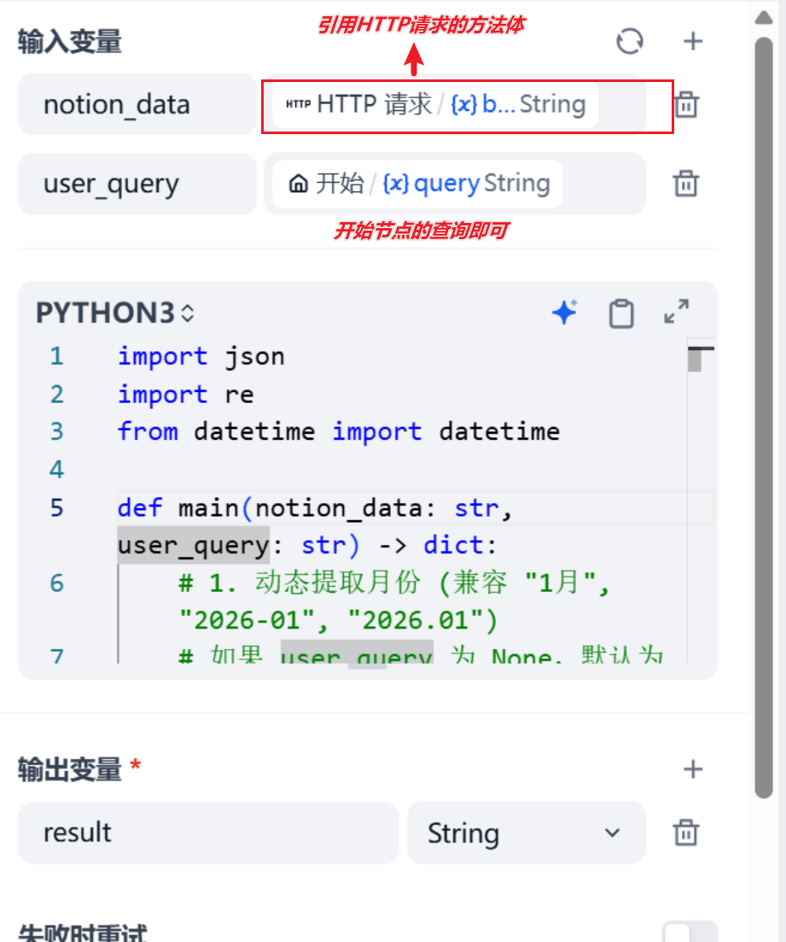Edit the result output variable name
This screenshot has width=786, height=942.
tap(207, 833)
